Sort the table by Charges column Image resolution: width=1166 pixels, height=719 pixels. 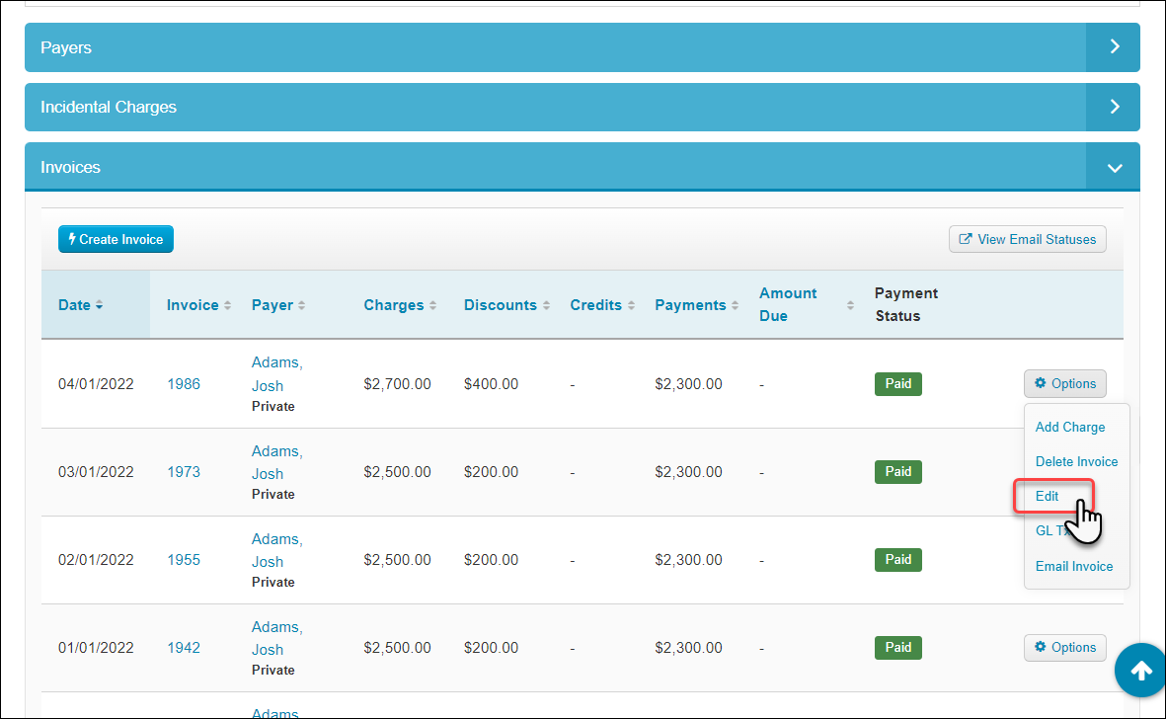[x=400, y=305]
